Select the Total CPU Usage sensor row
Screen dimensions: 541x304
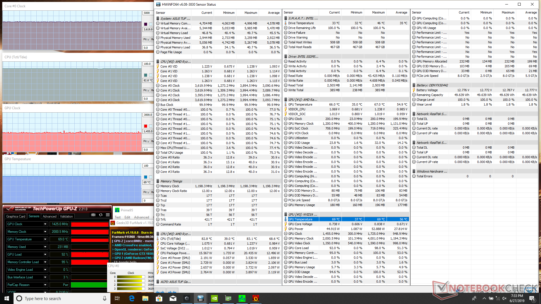(218, 153)
